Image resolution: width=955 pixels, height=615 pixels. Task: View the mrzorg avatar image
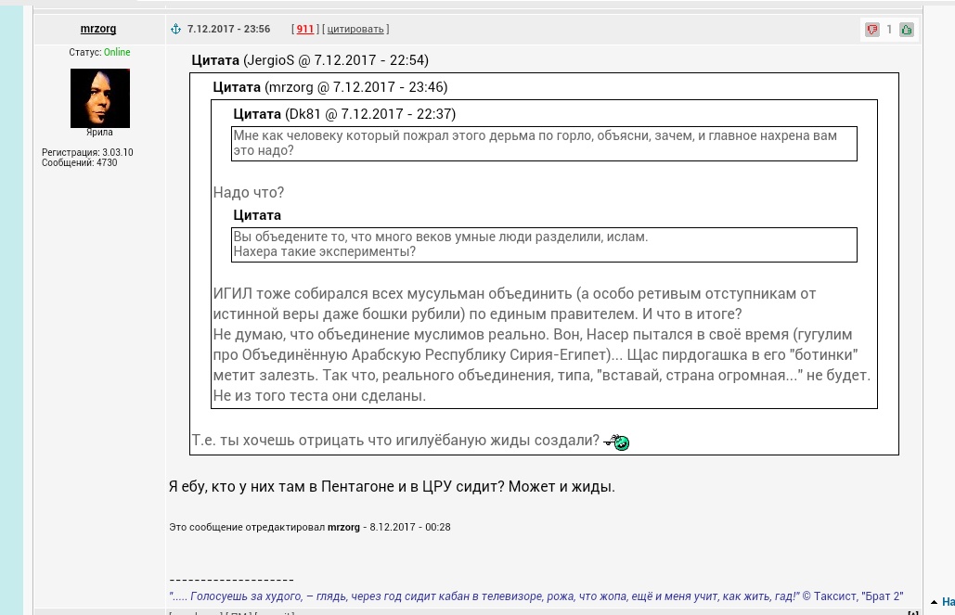click(100, 98)
